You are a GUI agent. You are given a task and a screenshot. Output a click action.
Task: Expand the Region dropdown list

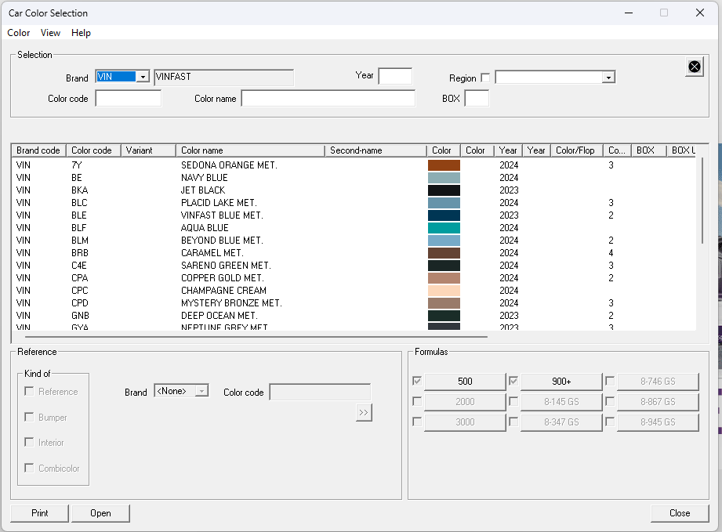click(608, 78)
